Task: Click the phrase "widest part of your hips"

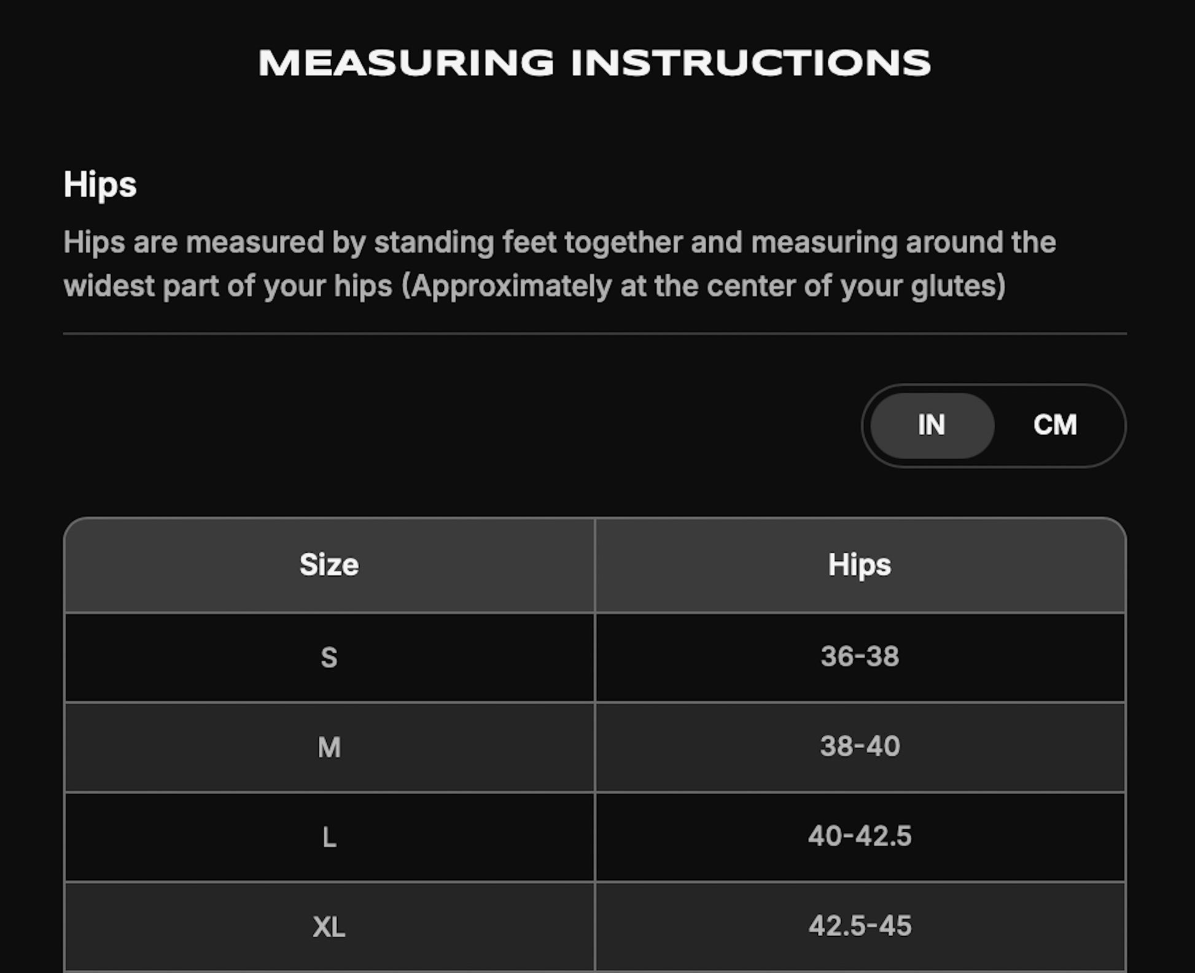Action: coord(228,287)
